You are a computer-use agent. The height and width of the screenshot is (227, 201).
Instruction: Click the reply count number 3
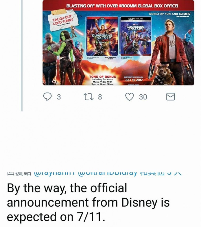click(x=59, y=97)
